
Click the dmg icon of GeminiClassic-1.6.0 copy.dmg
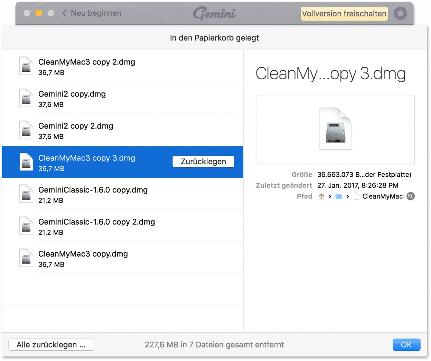(x=26, y=194)
